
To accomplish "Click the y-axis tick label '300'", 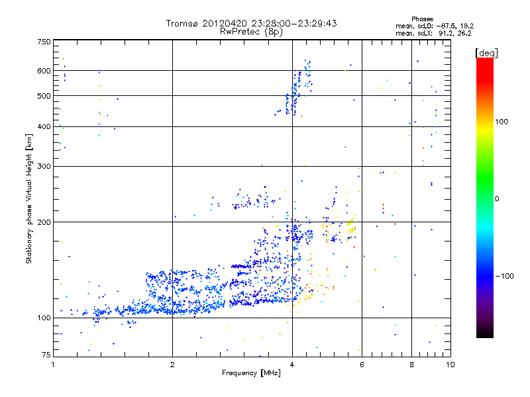I will point(44,167).
